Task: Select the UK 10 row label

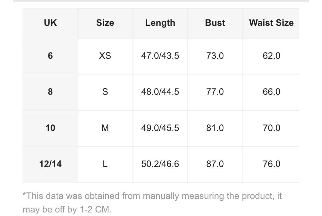Action: pos(50,128)
